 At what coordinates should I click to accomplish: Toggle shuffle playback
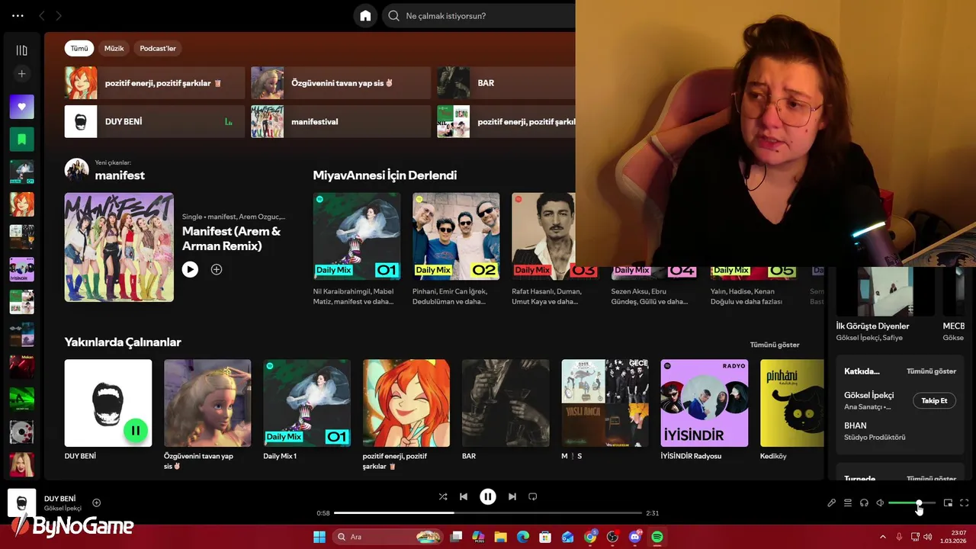(x=443, y=496)
